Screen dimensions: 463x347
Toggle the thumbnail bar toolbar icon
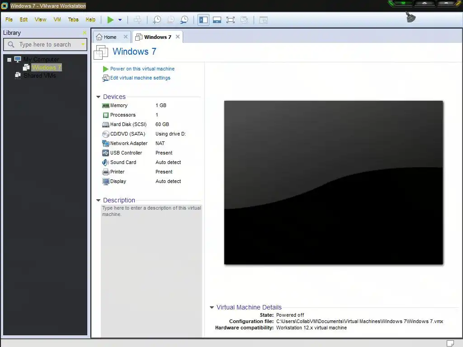pyautogui.click(x=217, y=20)
